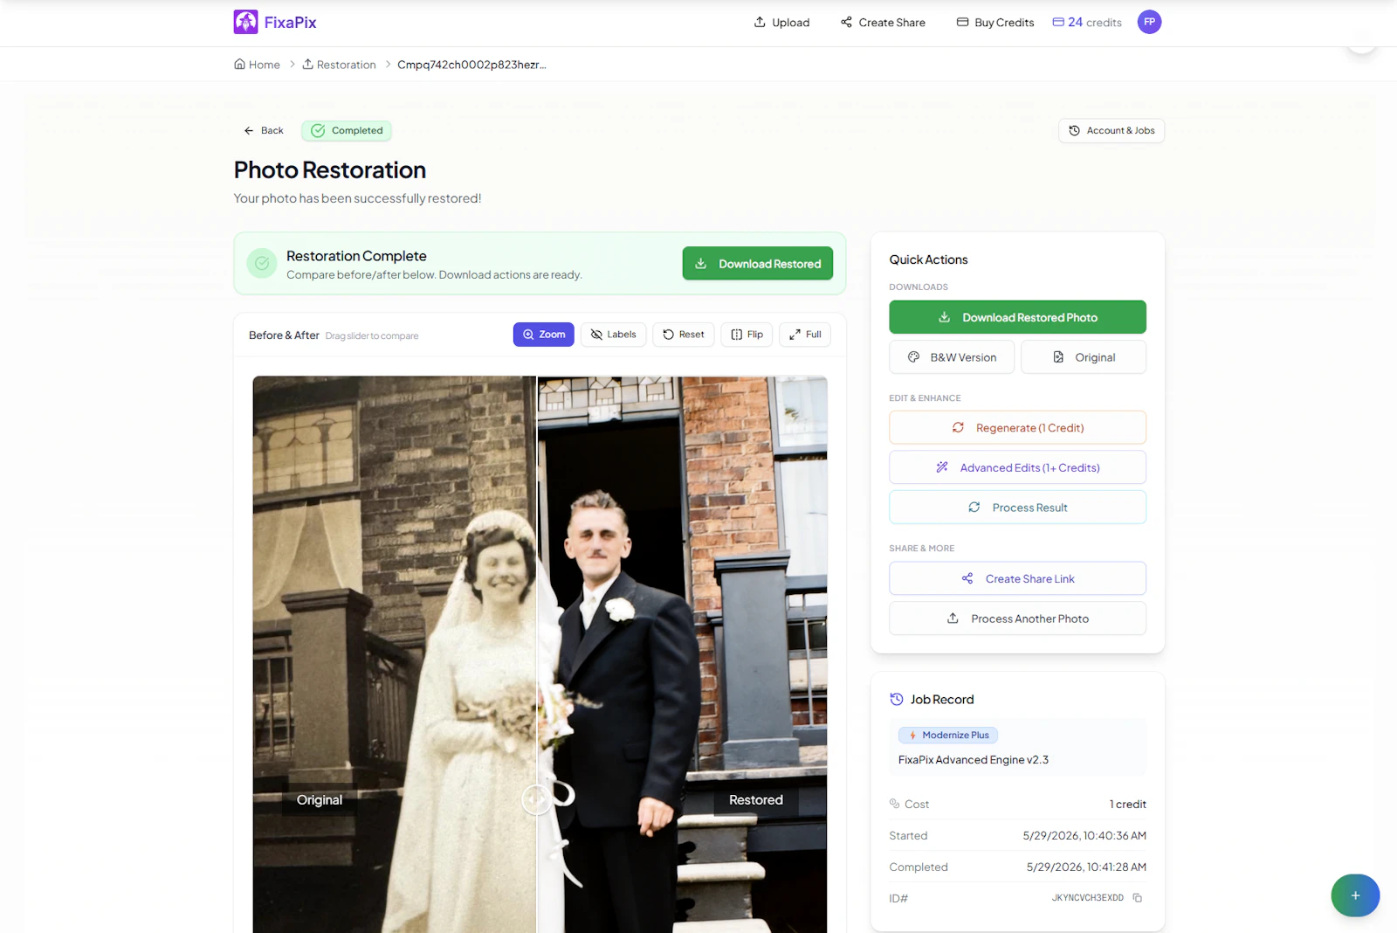
Task: Navigate to Home breadcrumb
Action: pyautogui.click(x=257, y=65)
